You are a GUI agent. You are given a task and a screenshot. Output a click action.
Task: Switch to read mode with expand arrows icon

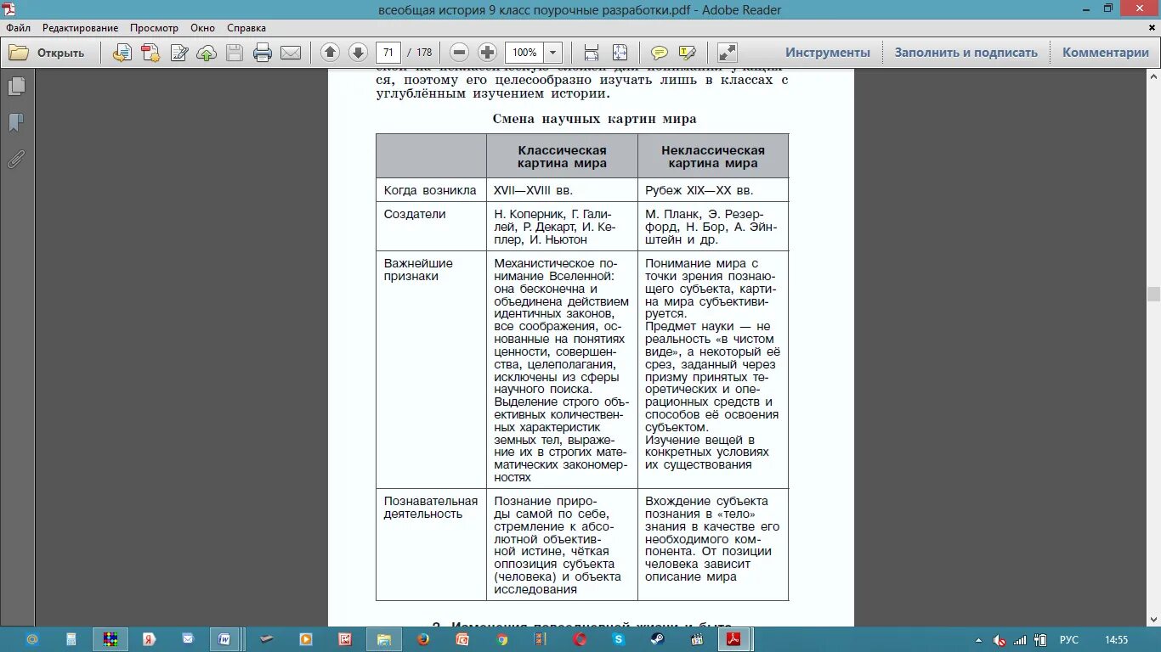[x=728, y=53]
